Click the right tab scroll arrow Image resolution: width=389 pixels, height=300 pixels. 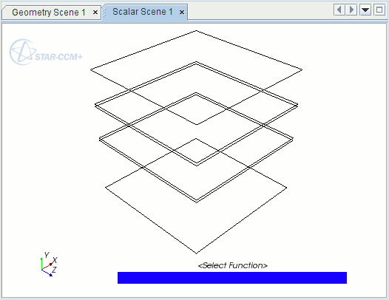coord(351,10)
